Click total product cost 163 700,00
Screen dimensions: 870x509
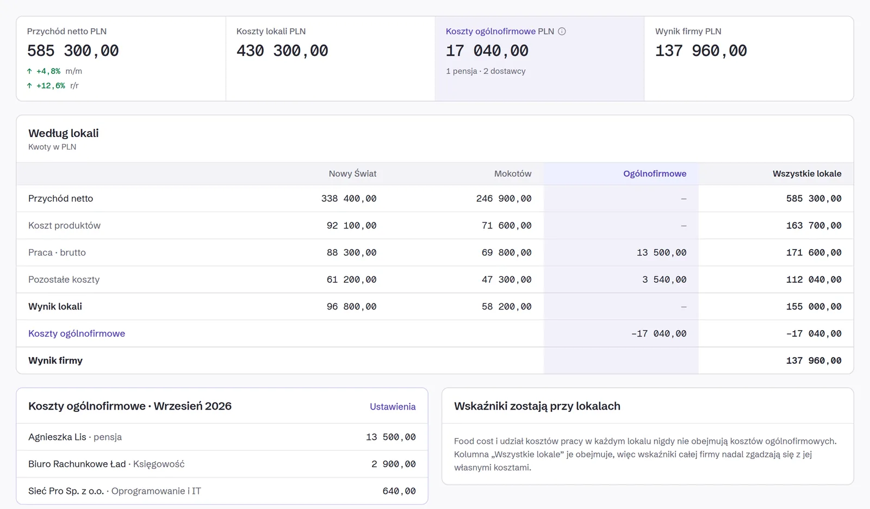tap(813, 226)
